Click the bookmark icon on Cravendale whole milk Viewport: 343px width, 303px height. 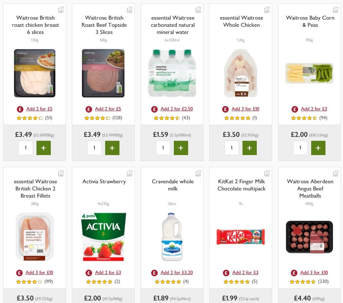point(198,173)
